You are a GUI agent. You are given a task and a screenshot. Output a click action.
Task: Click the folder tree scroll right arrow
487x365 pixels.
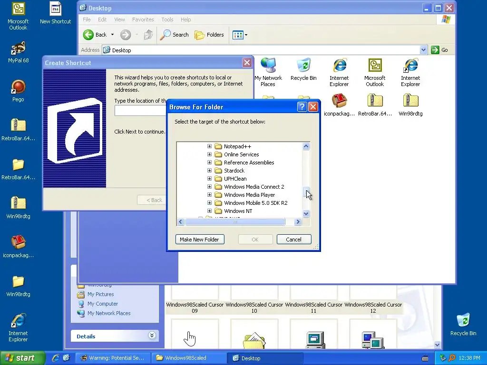[x=298, y=221]
